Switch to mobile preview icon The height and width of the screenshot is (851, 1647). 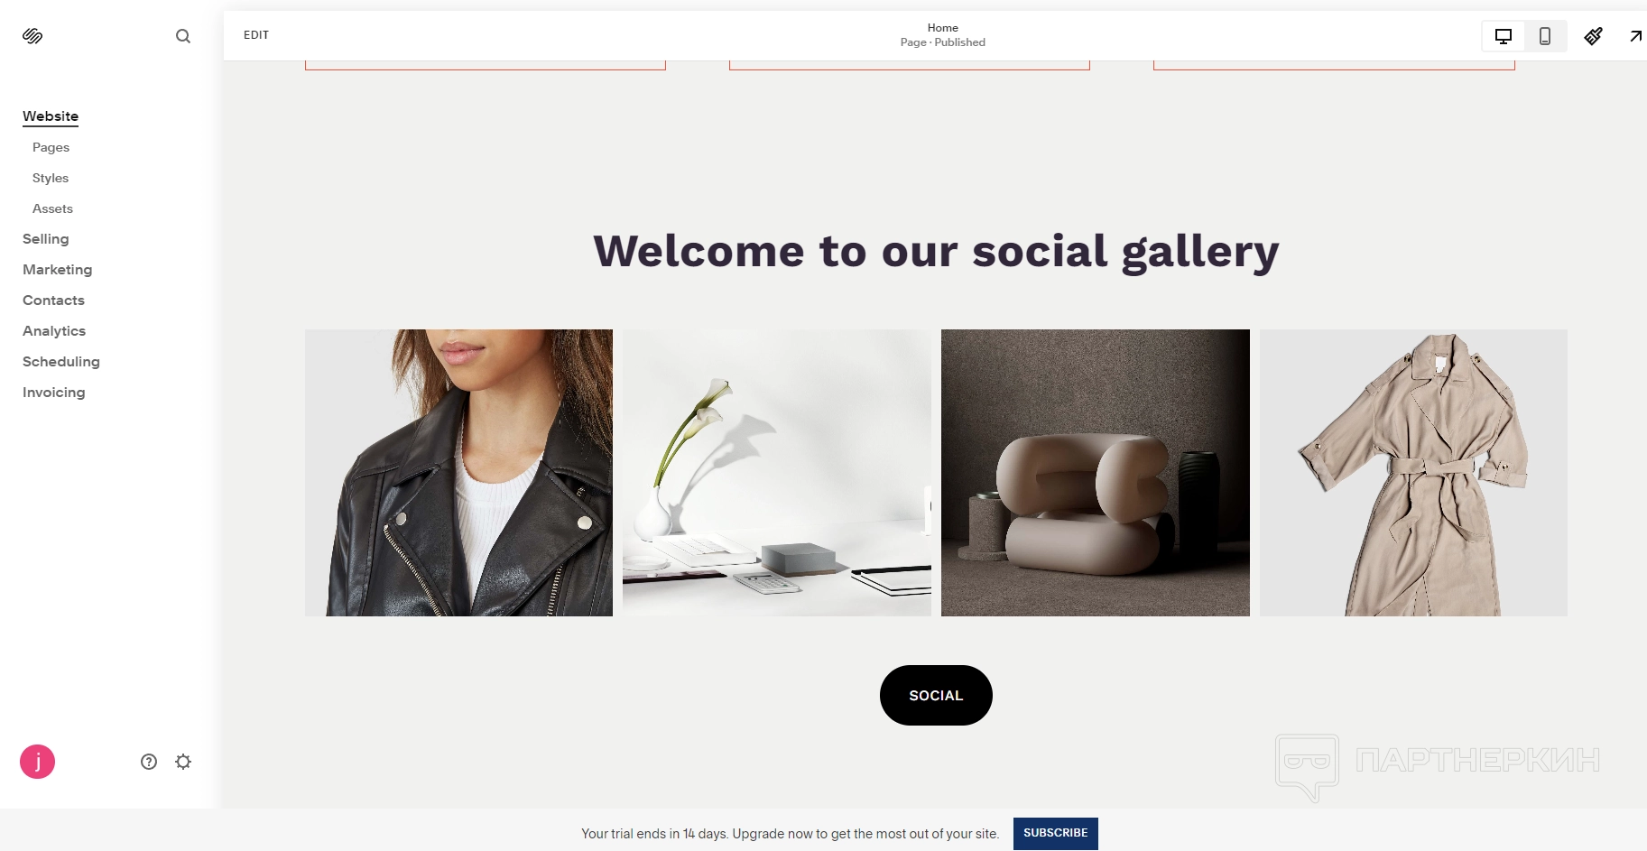click(1545, 36)
